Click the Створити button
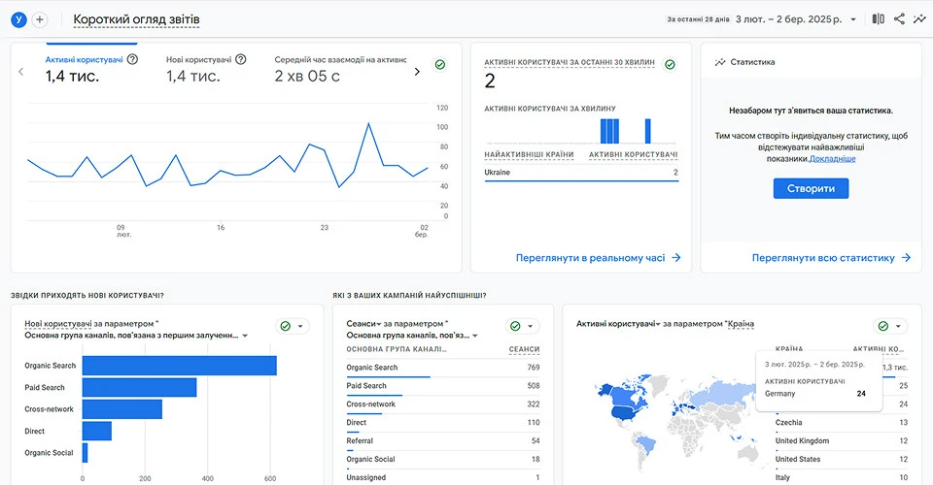933x485 pixels. point(811,188)
